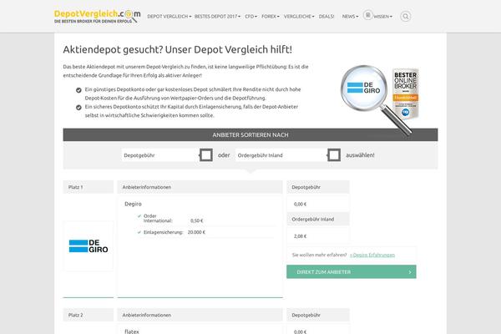501x334 pixels.
Task: Open the NEWS menu
Action: pyautogui.click(x=350, y=17)
